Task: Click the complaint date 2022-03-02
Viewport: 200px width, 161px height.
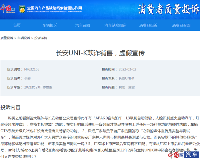Action: coord(127,69)
